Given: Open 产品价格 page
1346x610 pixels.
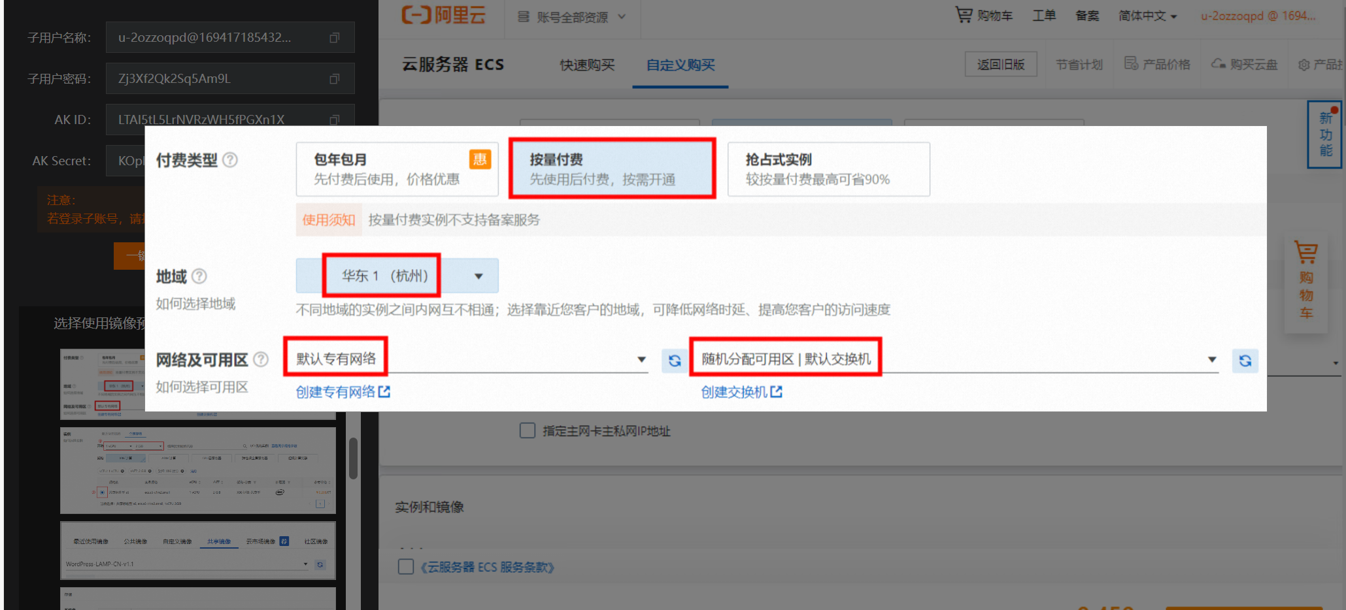Looking at the screenshot, I should tap(1157, 64).
